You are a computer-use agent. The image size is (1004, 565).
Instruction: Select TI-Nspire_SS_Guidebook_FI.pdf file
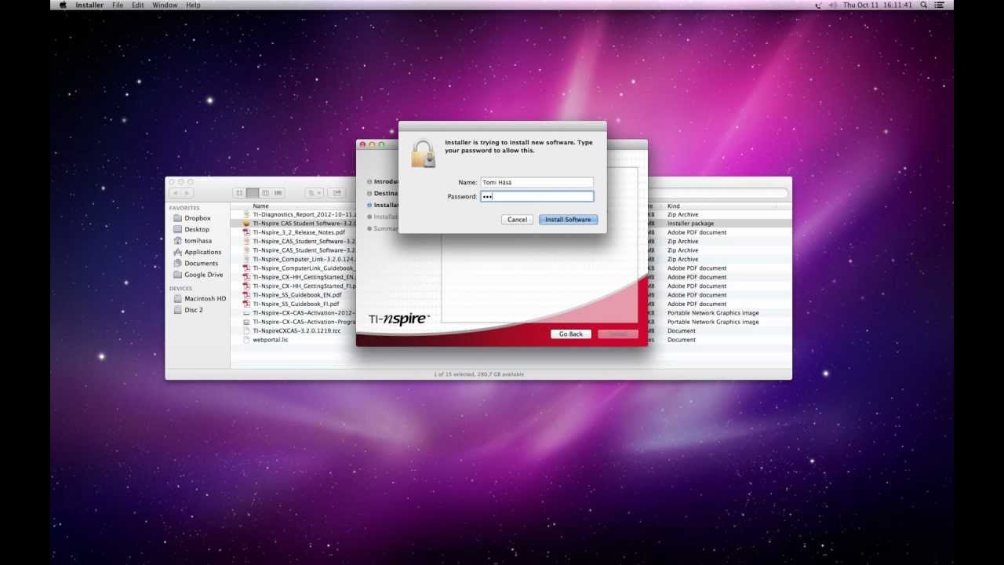point(290,304)
